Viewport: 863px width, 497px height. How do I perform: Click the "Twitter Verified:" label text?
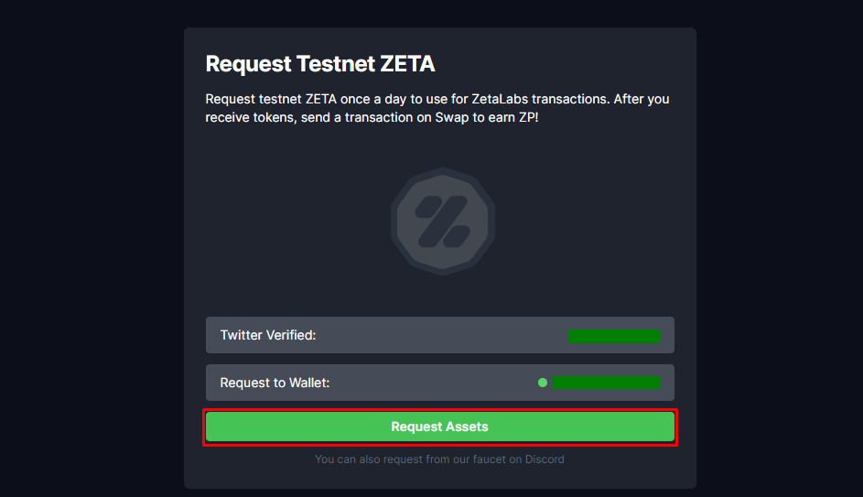(x=268, y=335)
